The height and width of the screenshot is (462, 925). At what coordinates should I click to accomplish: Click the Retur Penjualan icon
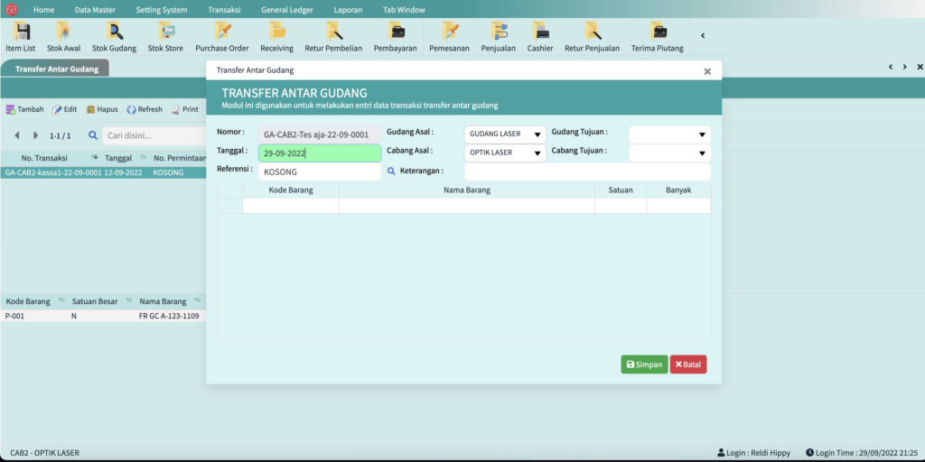point(592,36)
